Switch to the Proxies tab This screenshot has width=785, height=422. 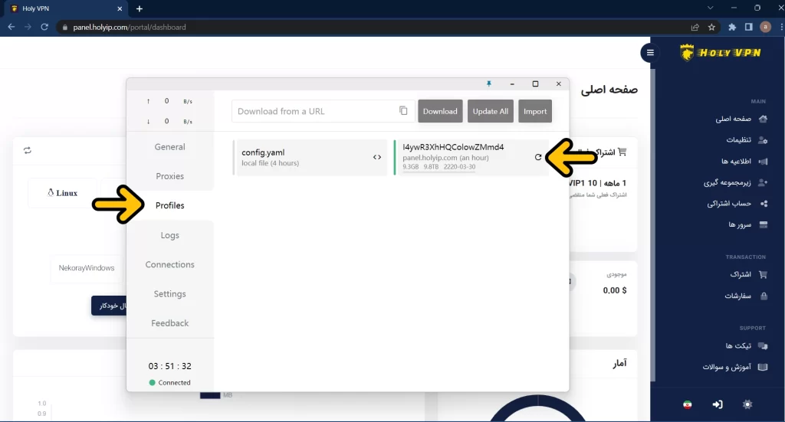[x=169, y=176]
